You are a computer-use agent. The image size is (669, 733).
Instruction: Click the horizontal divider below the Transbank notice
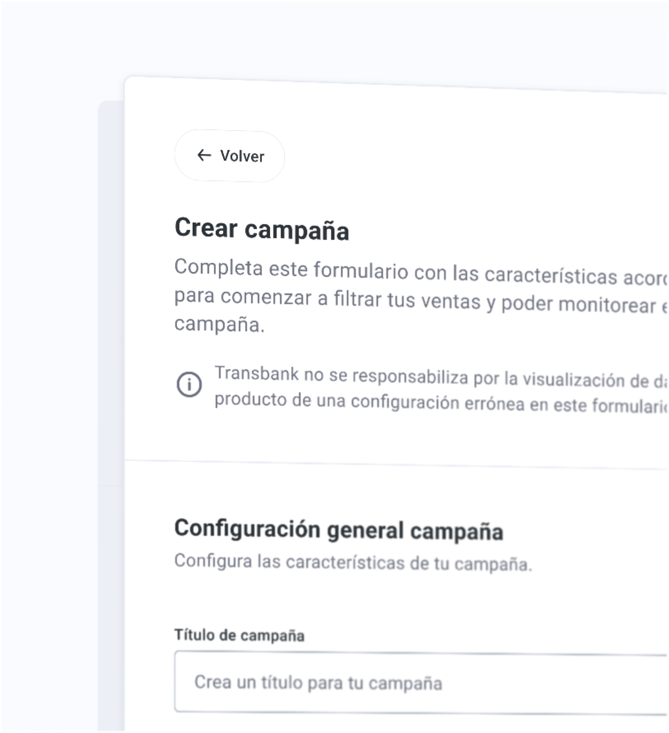tap(396, 464)
